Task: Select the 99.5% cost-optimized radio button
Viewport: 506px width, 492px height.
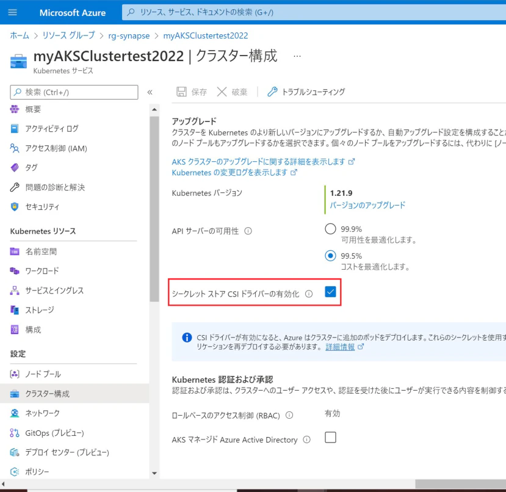Action: [x=330, y=256]
